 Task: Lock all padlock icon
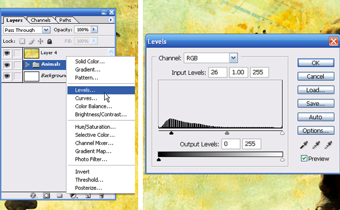pyautogui.click(x=49, y=41)
